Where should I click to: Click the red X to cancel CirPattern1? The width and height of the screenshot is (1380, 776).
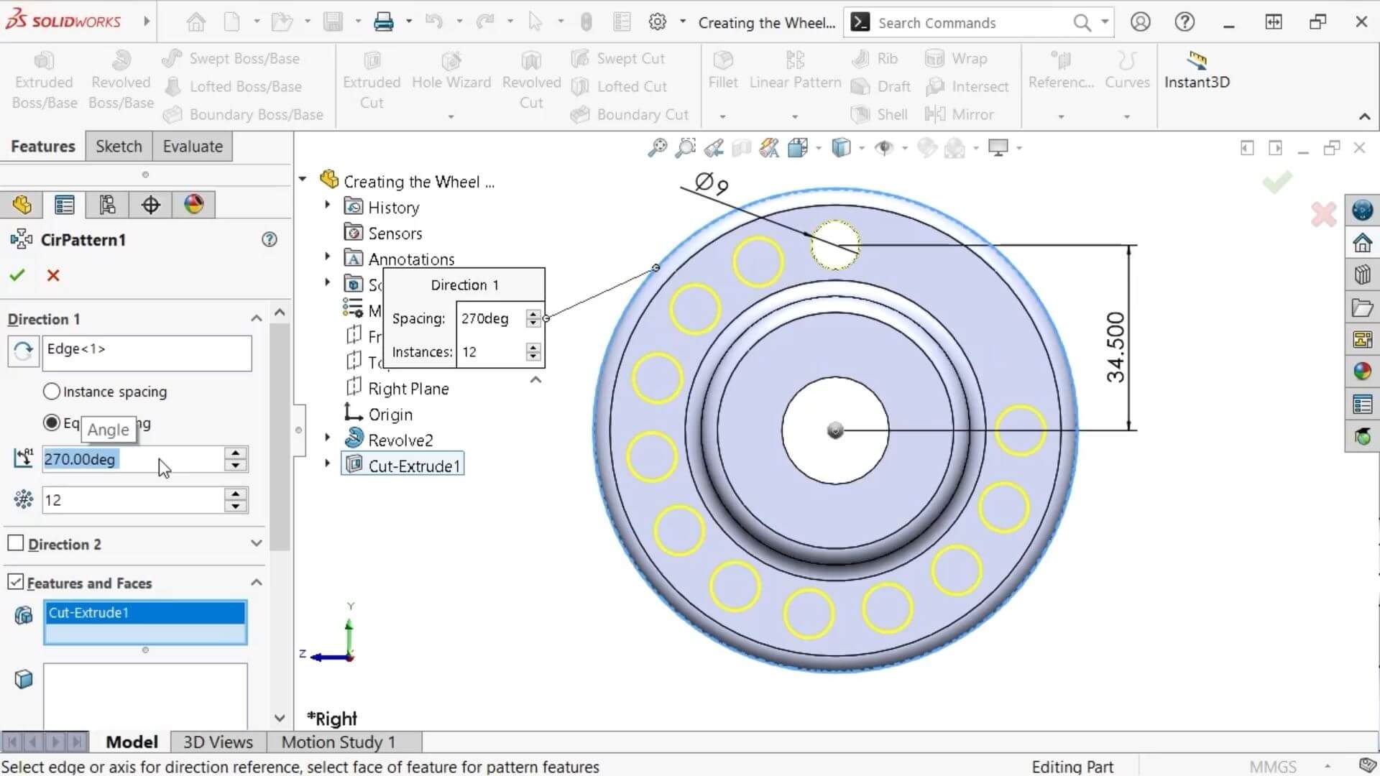(53, 275)
